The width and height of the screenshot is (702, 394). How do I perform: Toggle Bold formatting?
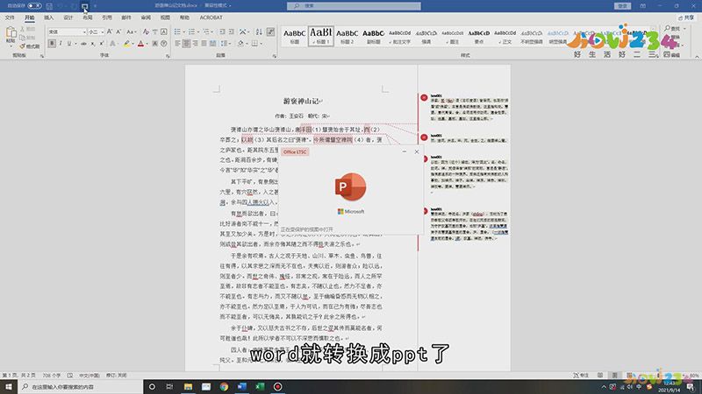(52, 43)
